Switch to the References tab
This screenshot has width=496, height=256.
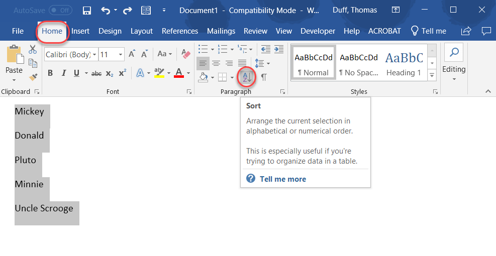(180, 31)
